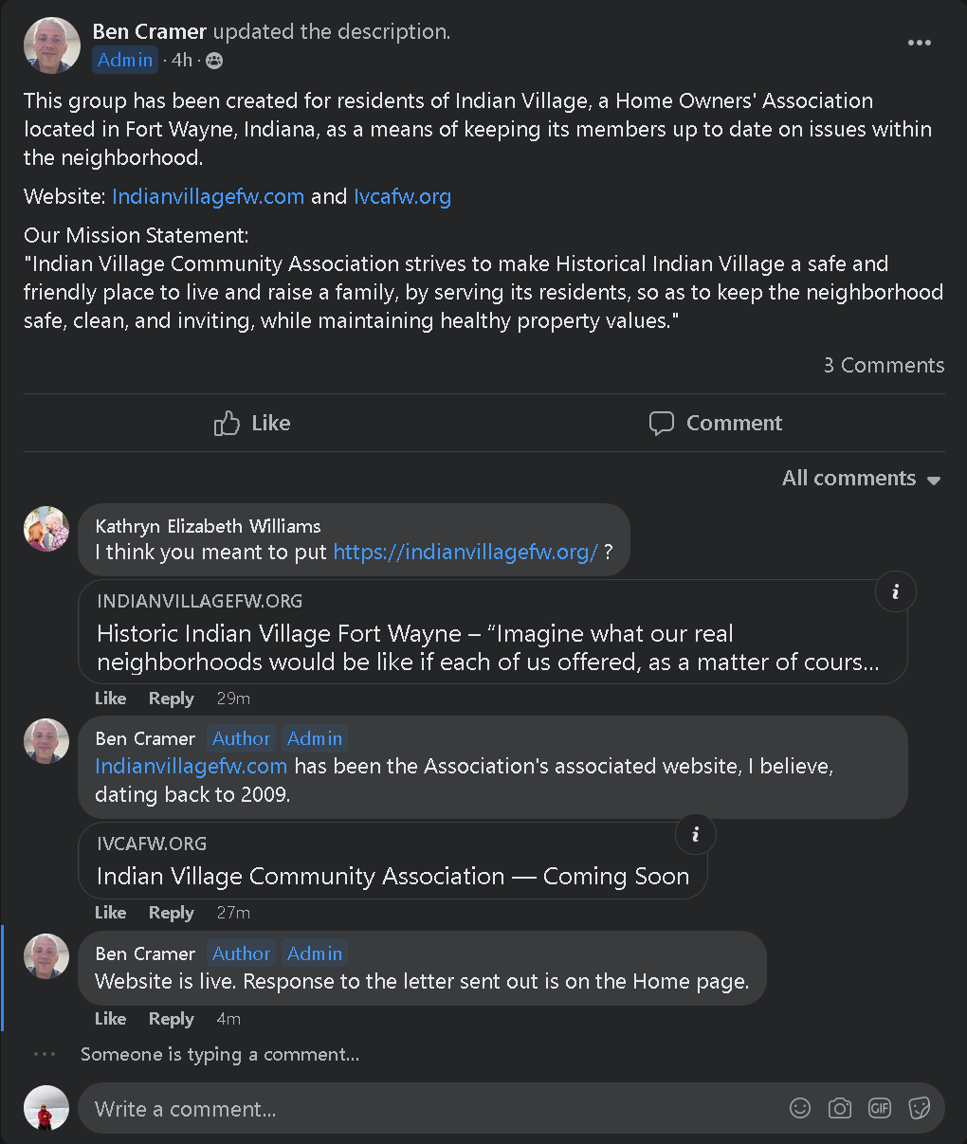Click the Admin badge under Ben Cramer's name

click(125, 60)
